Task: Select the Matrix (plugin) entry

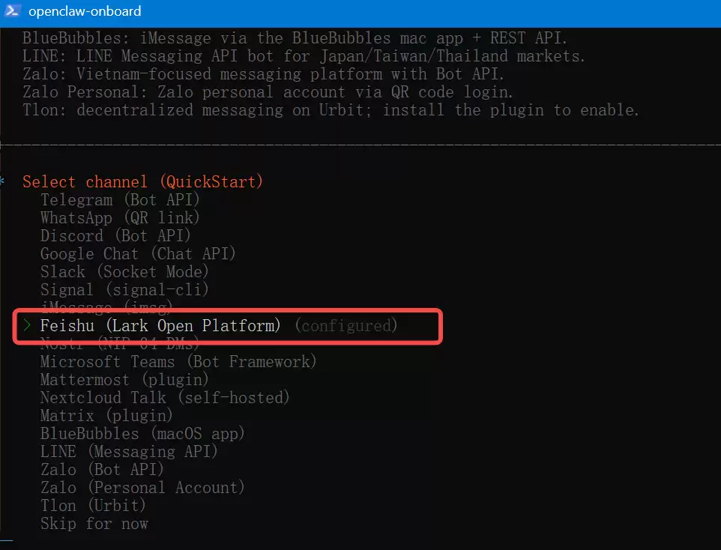Action: tap(106, 415)
